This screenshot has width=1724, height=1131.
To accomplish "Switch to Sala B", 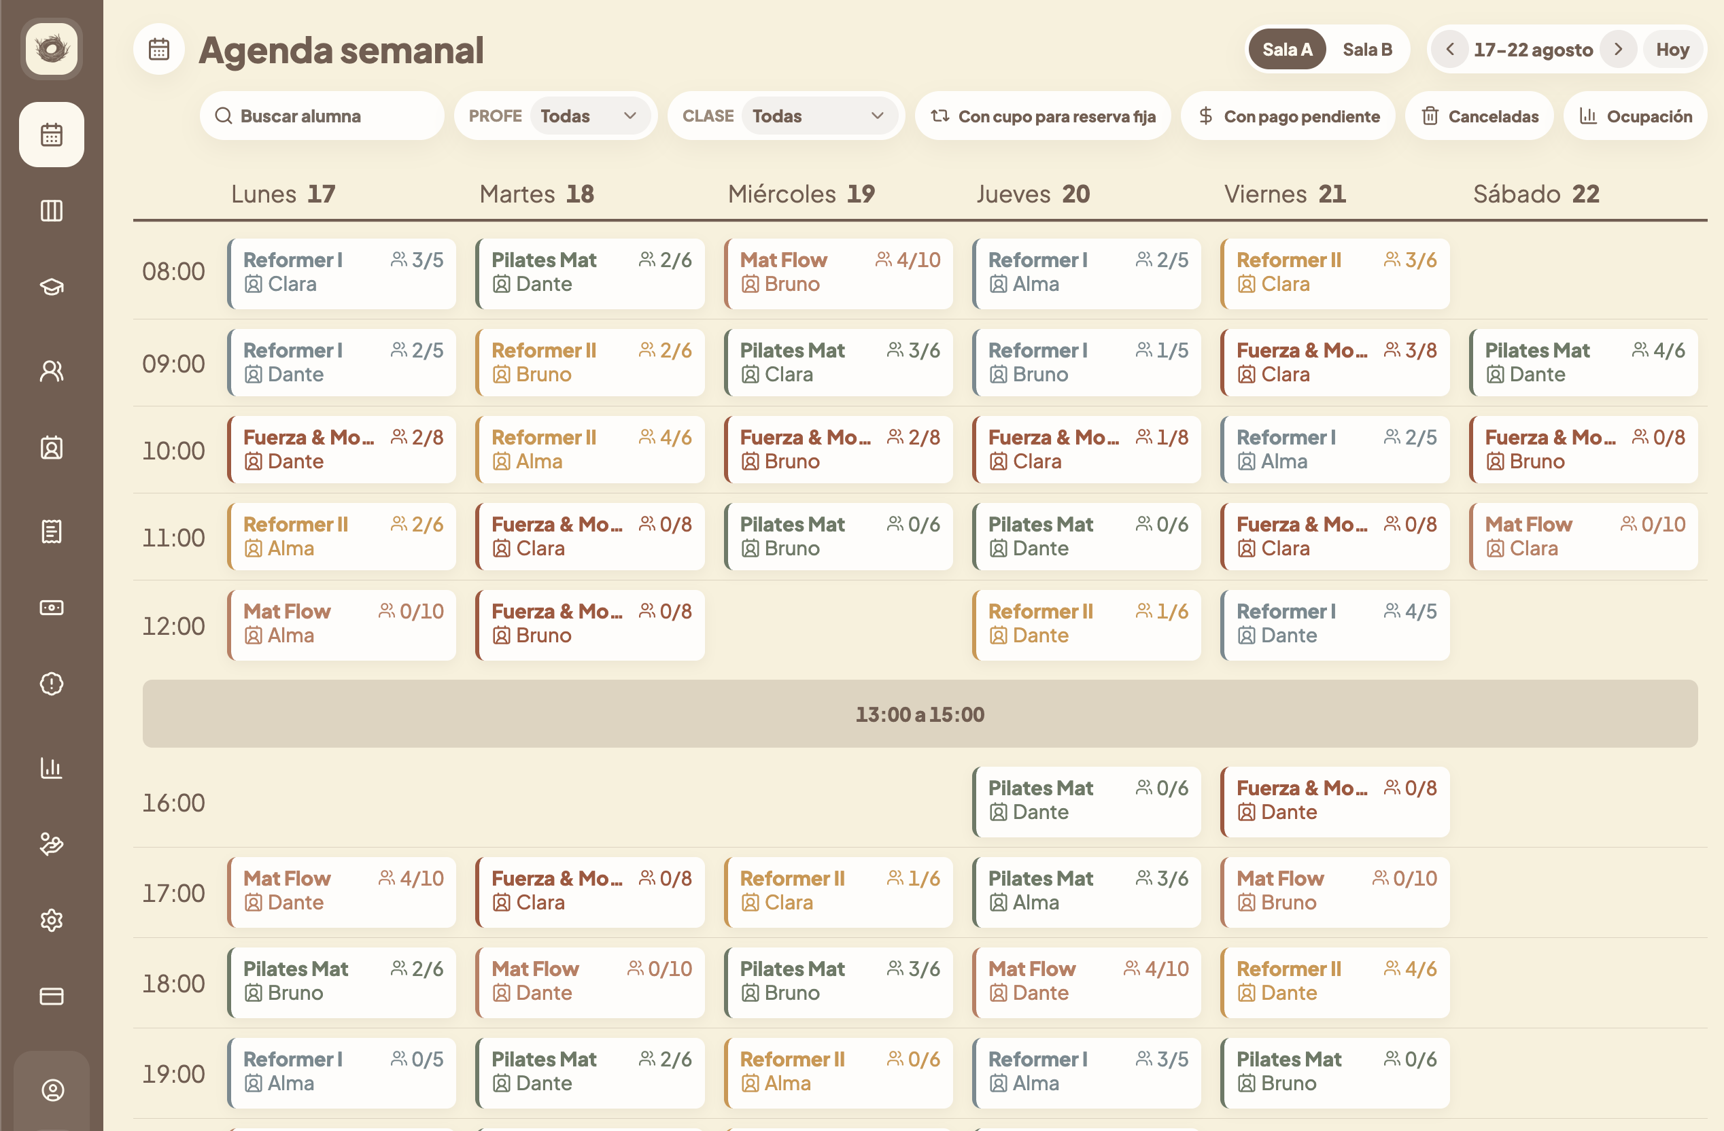I will [1367, 49].
